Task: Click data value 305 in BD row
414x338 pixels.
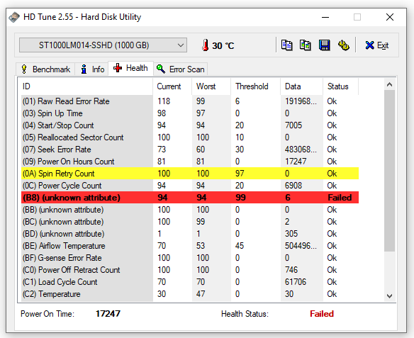Action: tap(291, 234)
